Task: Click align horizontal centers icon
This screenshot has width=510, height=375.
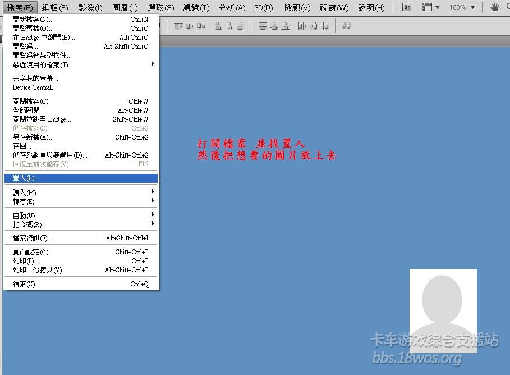Action: pos(229,26)
